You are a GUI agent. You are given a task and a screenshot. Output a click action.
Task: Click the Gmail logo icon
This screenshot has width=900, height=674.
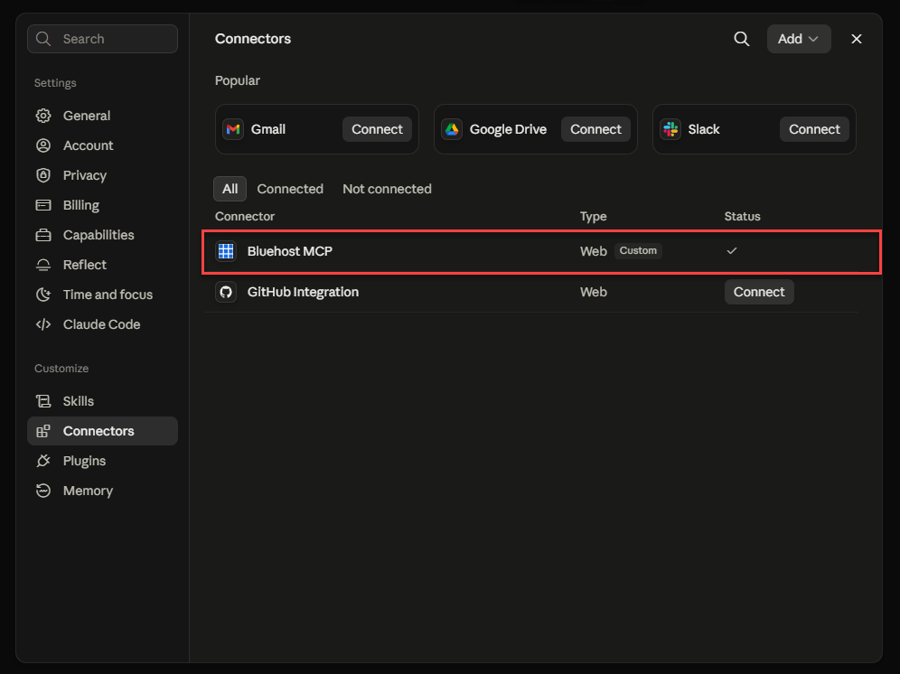pos(233,129)
